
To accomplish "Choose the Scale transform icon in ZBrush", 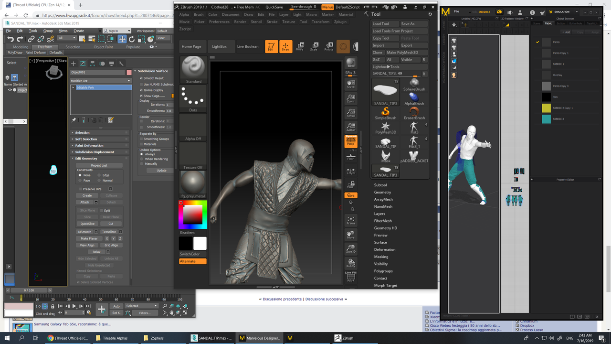I will click(314, 46).
